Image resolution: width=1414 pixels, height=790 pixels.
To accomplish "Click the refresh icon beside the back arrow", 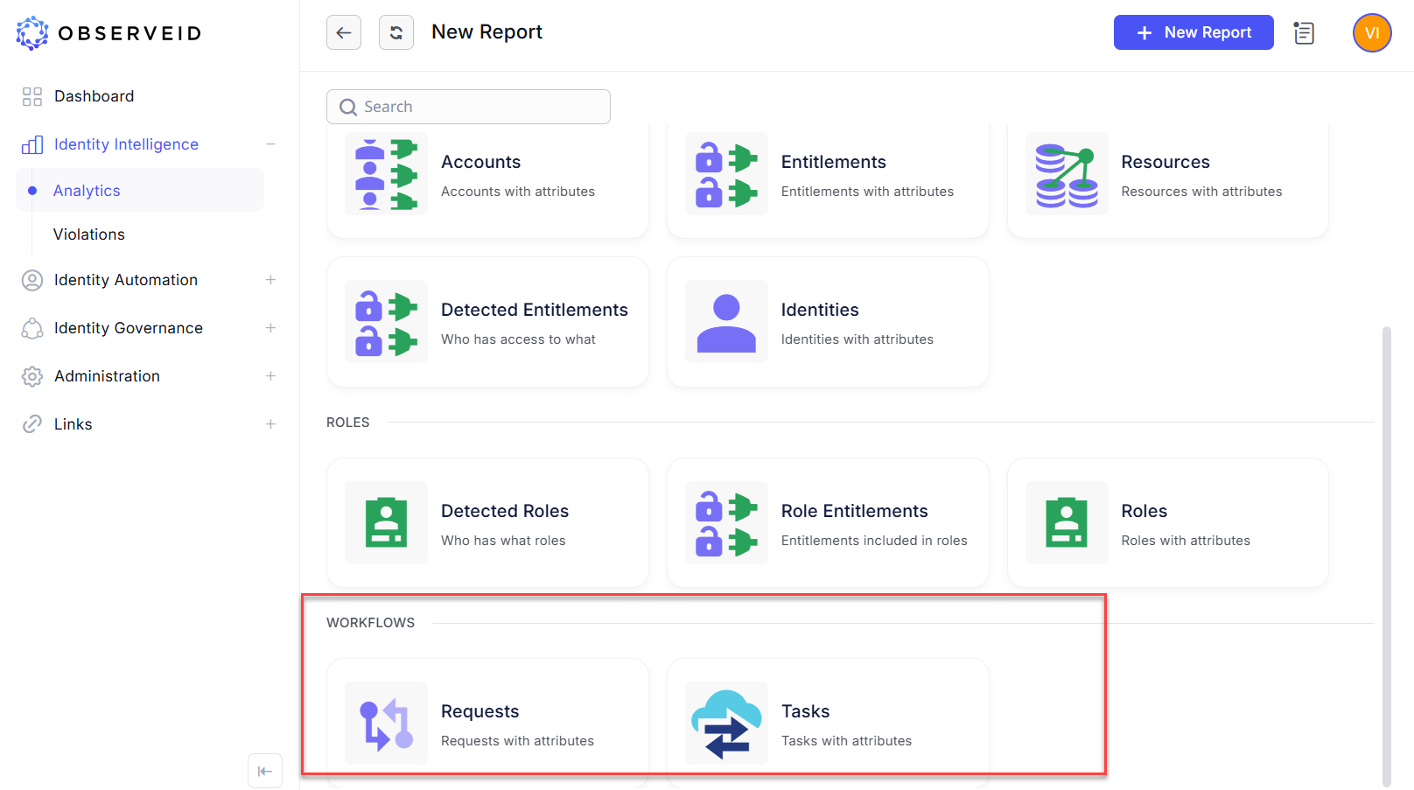I will click(x=396, y=31).
